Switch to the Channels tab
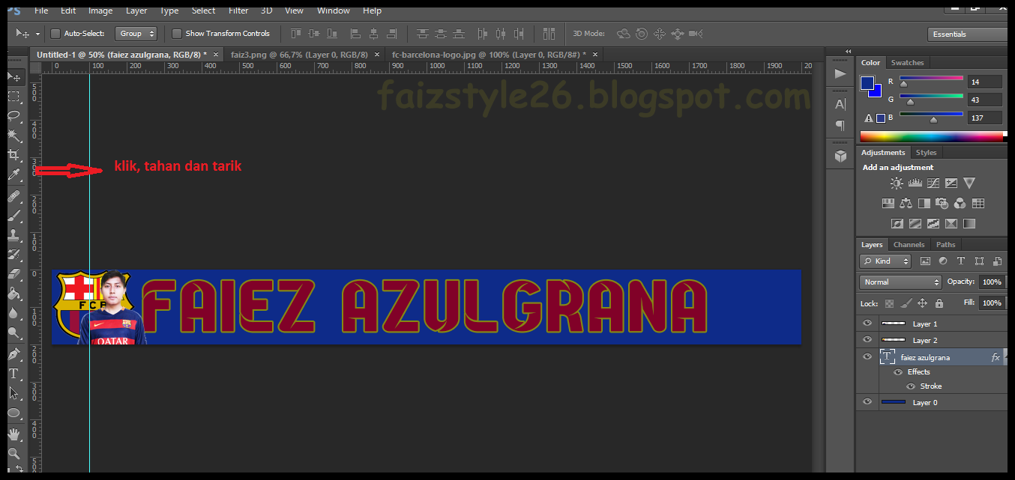The width and height of the screenshot is (1015, 480). click(909, 245)
